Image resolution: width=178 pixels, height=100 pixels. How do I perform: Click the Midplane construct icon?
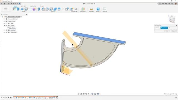pos(83,9)
